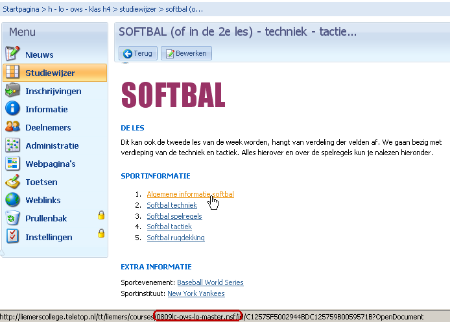This screenshot has height=322, width=450.
Task: Click the page title 'SOFTBAL (of in de 2e les)'
Action: [185, 32]
